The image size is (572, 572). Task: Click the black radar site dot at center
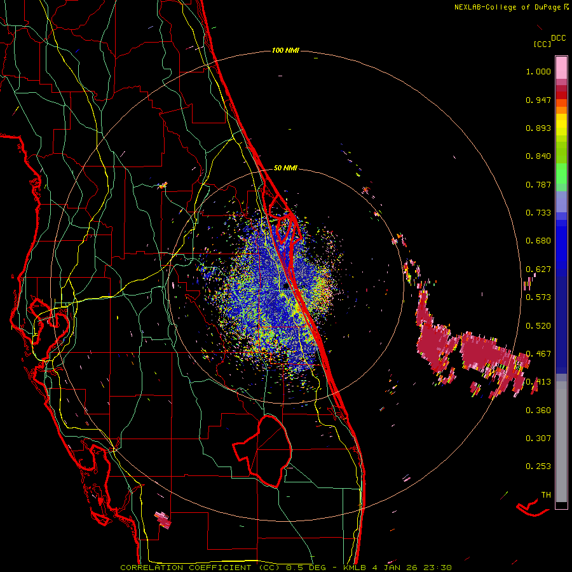click(x=286, y=287)
